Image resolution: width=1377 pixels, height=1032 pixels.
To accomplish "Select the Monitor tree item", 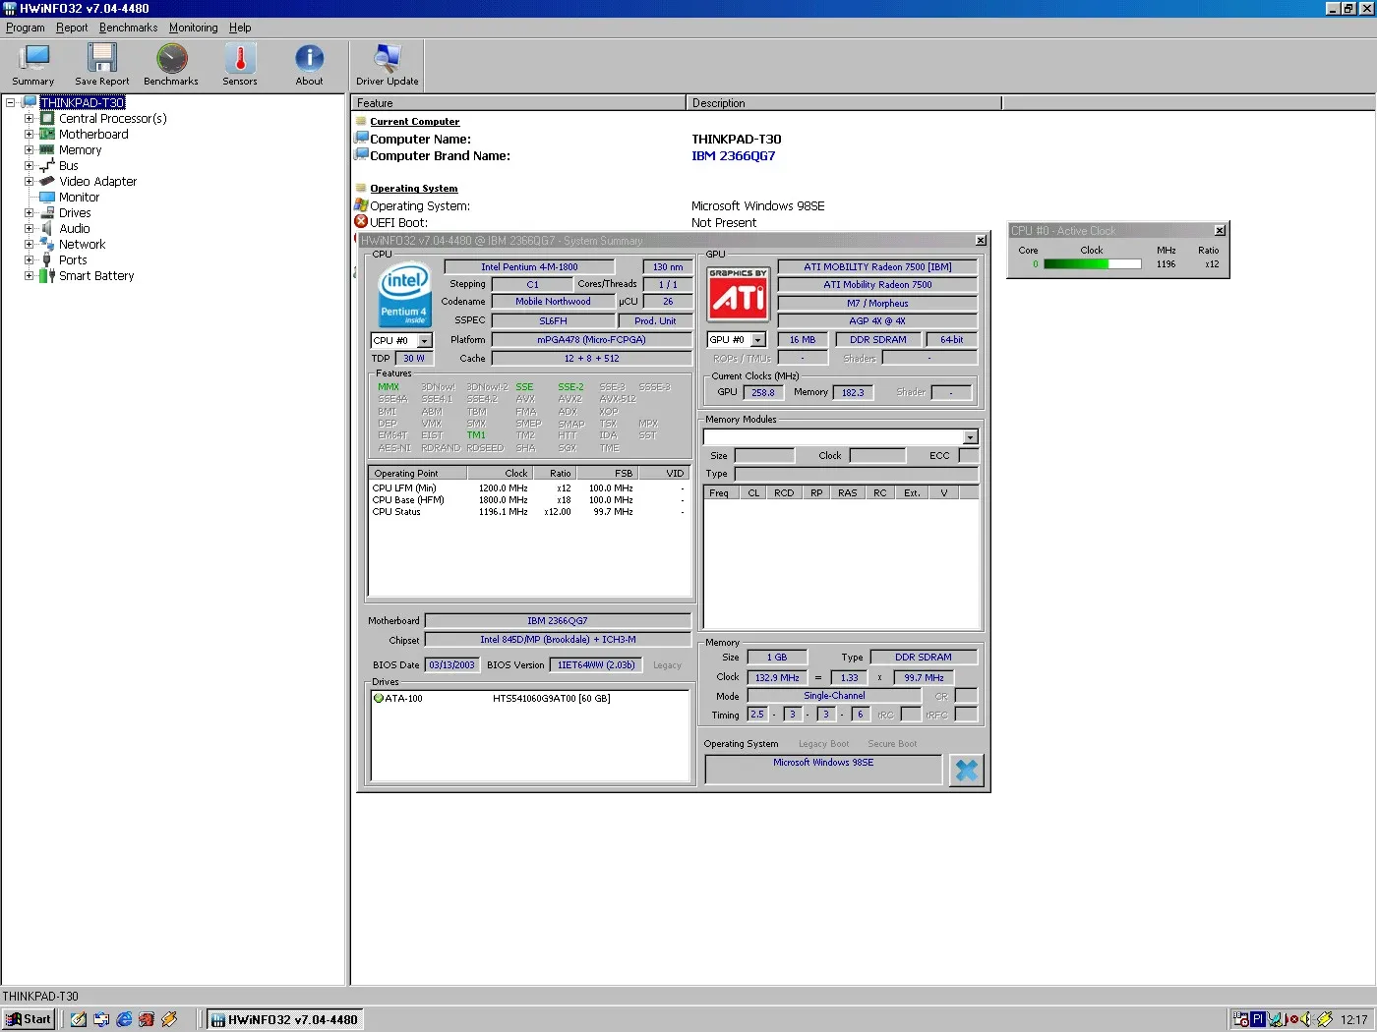I will pos(79,197).
